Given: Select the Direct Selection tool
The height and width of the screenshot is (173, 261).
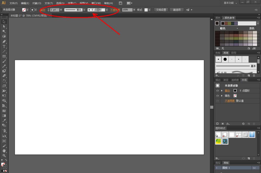Looking at the screenshot, I should 4,26.
